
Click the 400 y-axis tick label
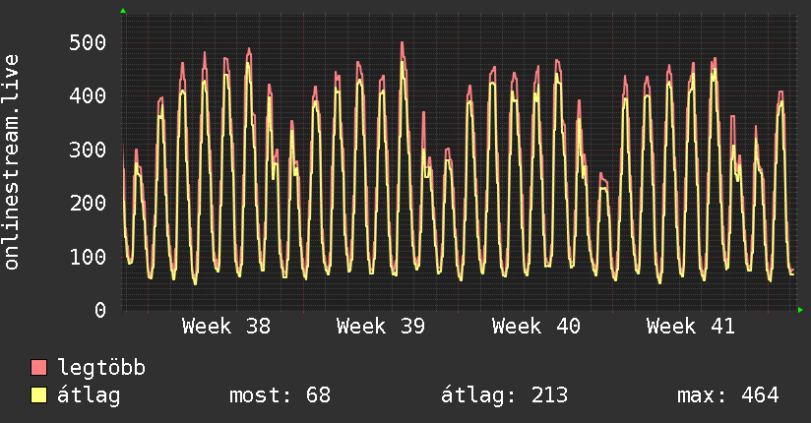coord(88,95)
